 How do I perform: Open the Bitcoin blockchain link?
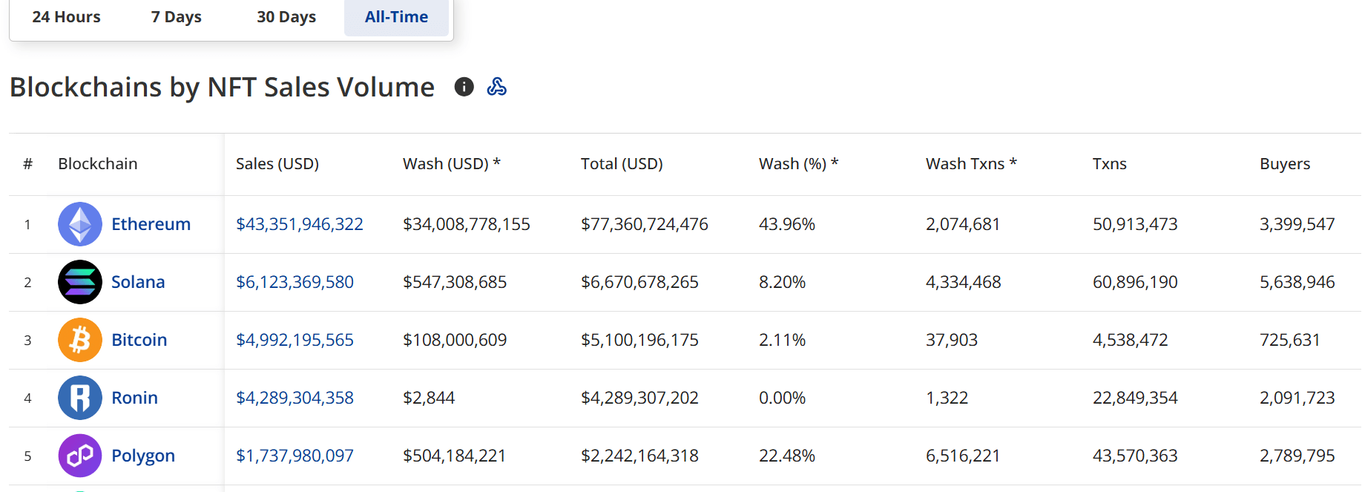click(x=139, y=340)
